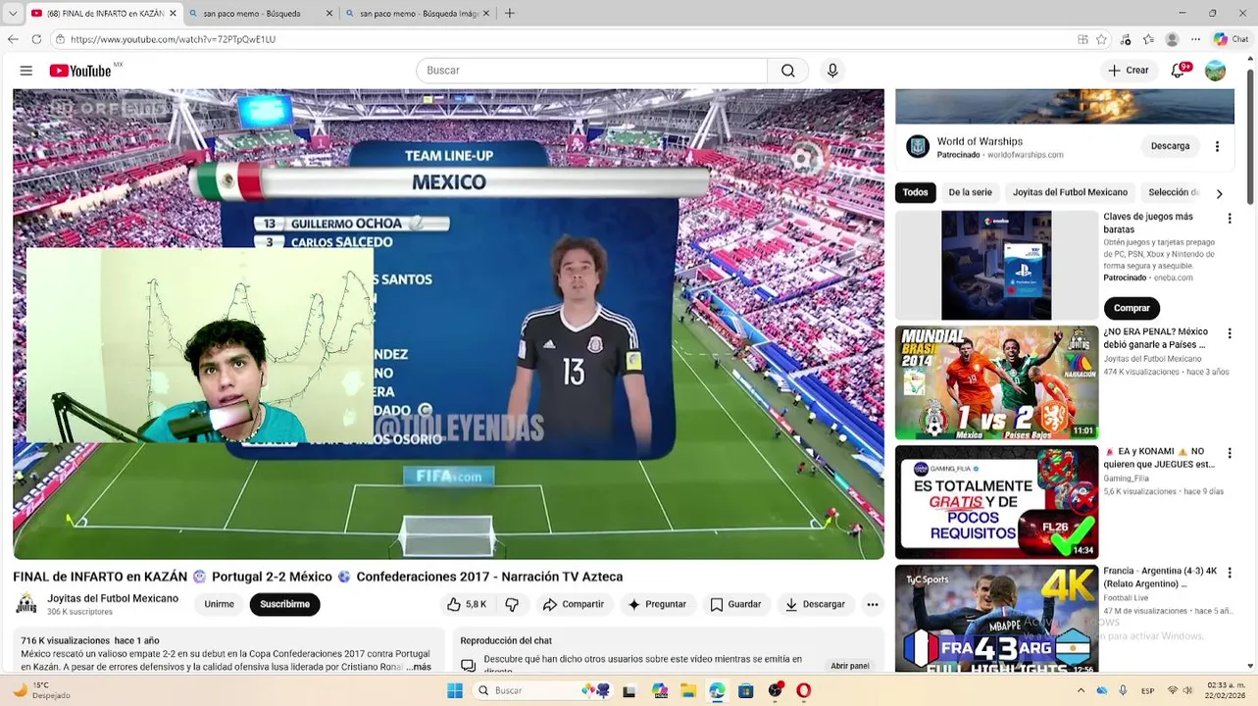Open the browser tab list dropdown
This screenshot has width=1258, height=706.
[x=13, y=14]
